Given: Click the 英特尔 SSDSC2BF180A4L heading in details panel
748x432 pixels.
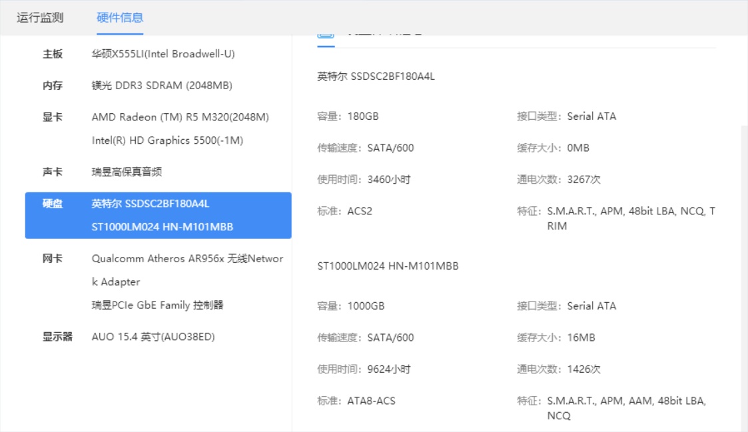Looking at the screenshot, I should click(x=376, y=77).
